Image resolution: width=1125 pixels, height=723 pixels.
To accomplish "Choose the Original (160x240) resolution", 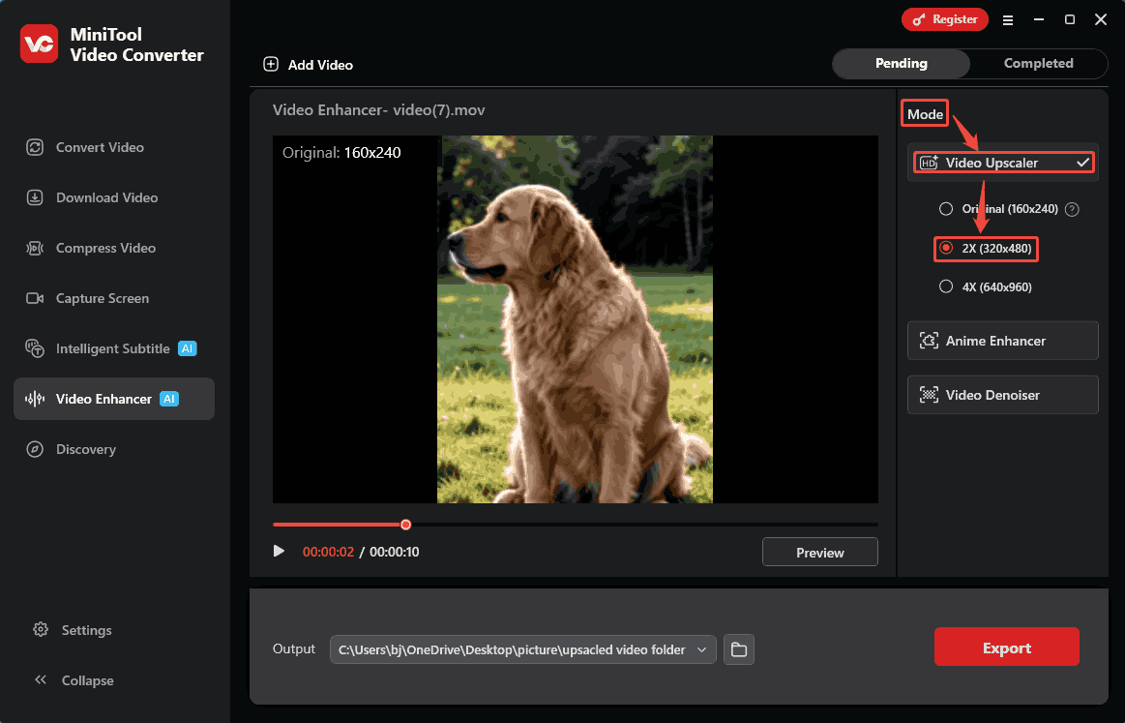I will point(945,208).
